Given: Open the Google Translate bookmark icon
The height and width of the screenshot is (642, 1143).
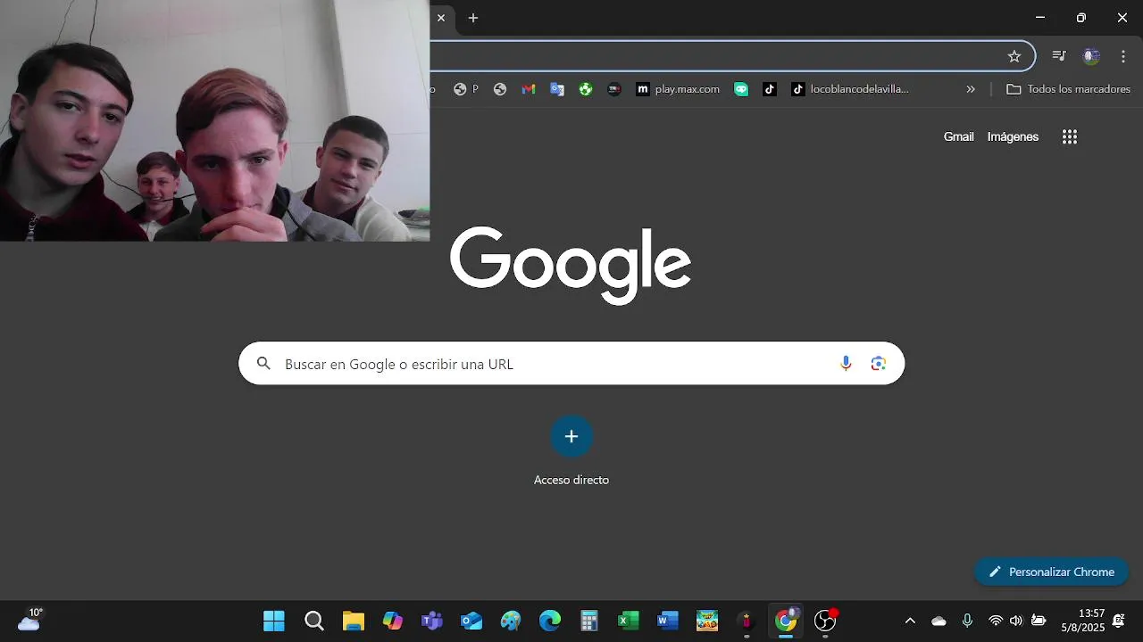Looking at the screenshot, I should [557, 89].
